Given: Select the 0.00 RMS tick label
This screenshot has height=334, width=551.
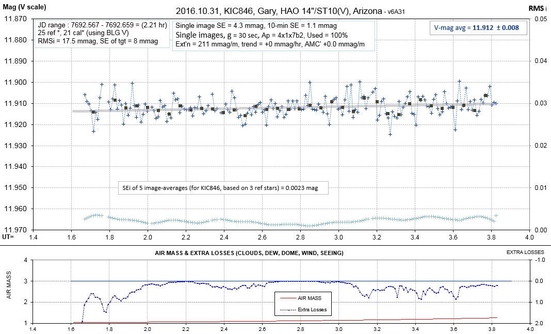Looking at the screenshot, I should tap(541, 230).
